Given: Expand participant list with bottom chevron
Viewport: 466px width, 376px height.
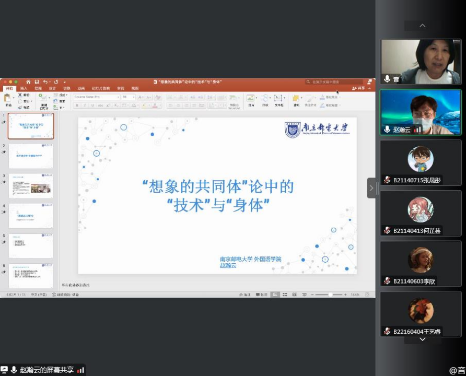Looking at the screenshot, I should pos(422,339).
